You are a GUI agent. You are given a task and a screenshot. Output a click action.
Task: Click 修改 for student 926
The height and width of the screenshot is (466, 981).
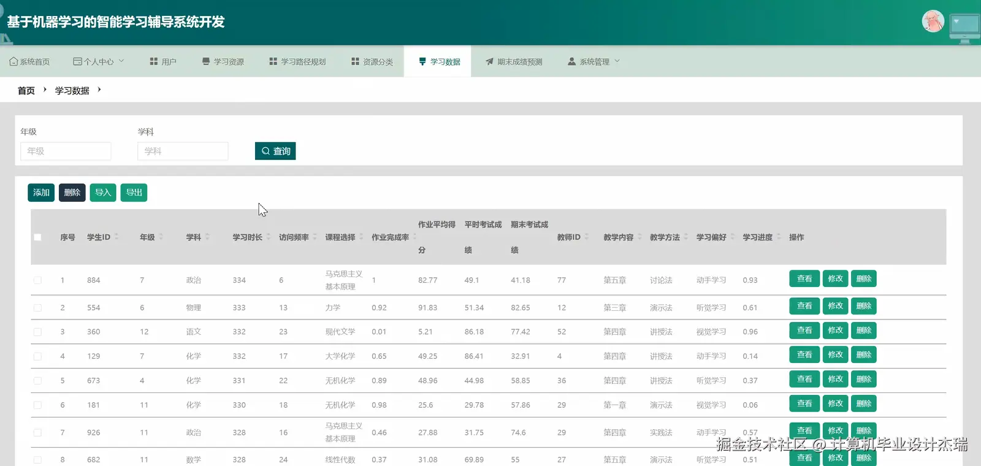(835, 431)
